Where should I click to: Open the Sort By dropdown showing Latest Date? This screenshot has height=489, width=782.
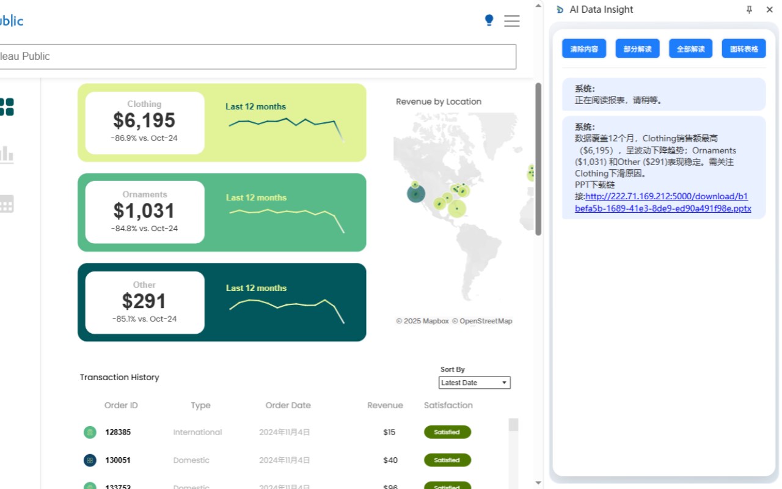pos(474,383)
